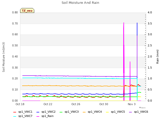The width and height of the screenshot is (161, 121).
Task: Click the sp1_VWC1 legend entry
Action: point(23,112)
